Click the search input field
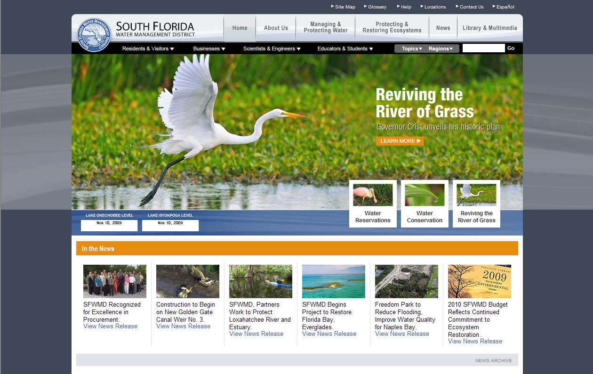The image size is (593, 374). tap(483, 48)
